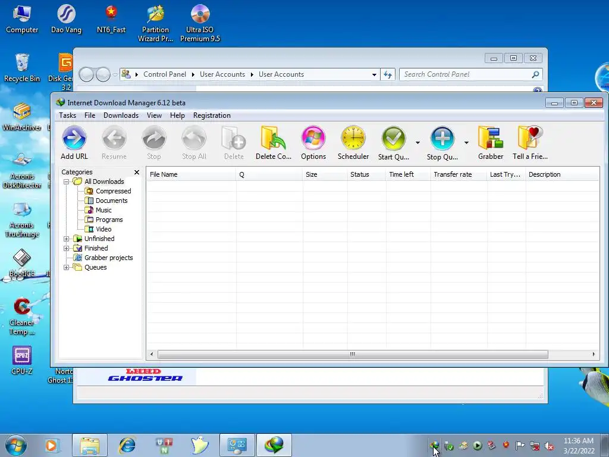Close the Categories panel with X
Viewport: 609px width, 457px height.
tap(137, 172)
